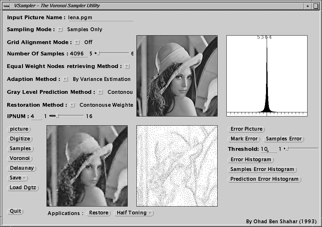The width and height of the screenshot is (322, 227).
Task: Open Equal Weight Nodes retrieving Method dropdown
Action: coord(127,66)
